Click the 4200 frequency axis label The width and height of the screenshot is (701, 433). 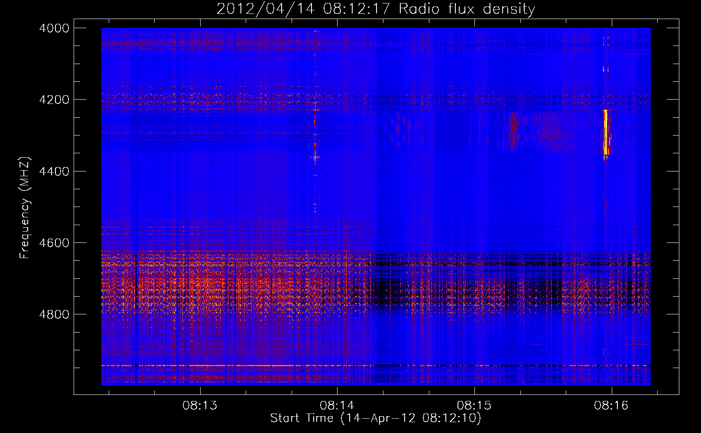click(54, 100)
